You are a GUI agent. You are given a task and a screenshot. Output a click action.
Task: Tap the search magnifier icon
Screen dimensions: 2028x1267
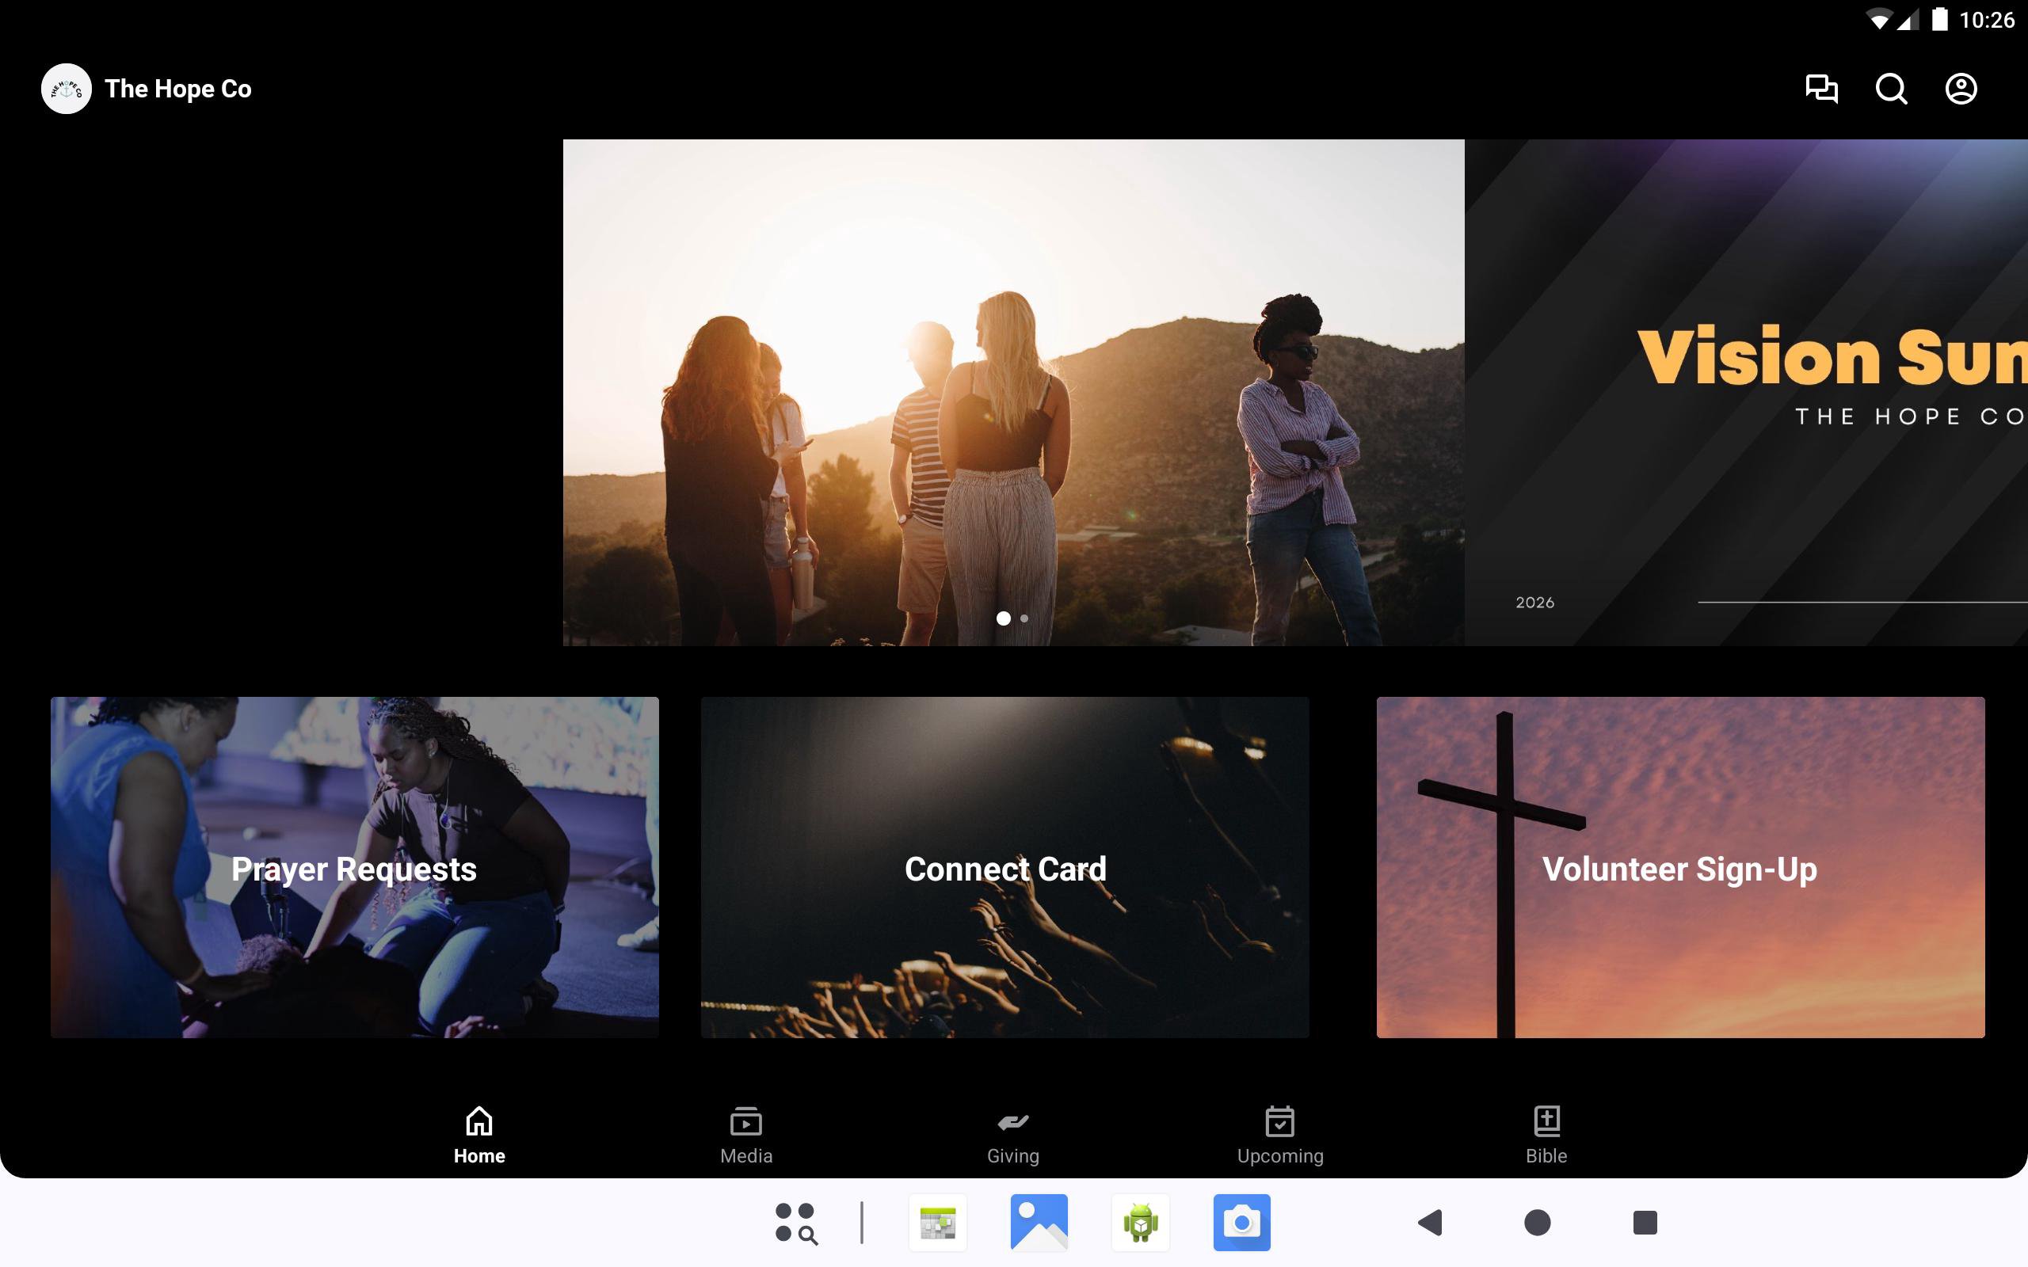[1891, 89]
